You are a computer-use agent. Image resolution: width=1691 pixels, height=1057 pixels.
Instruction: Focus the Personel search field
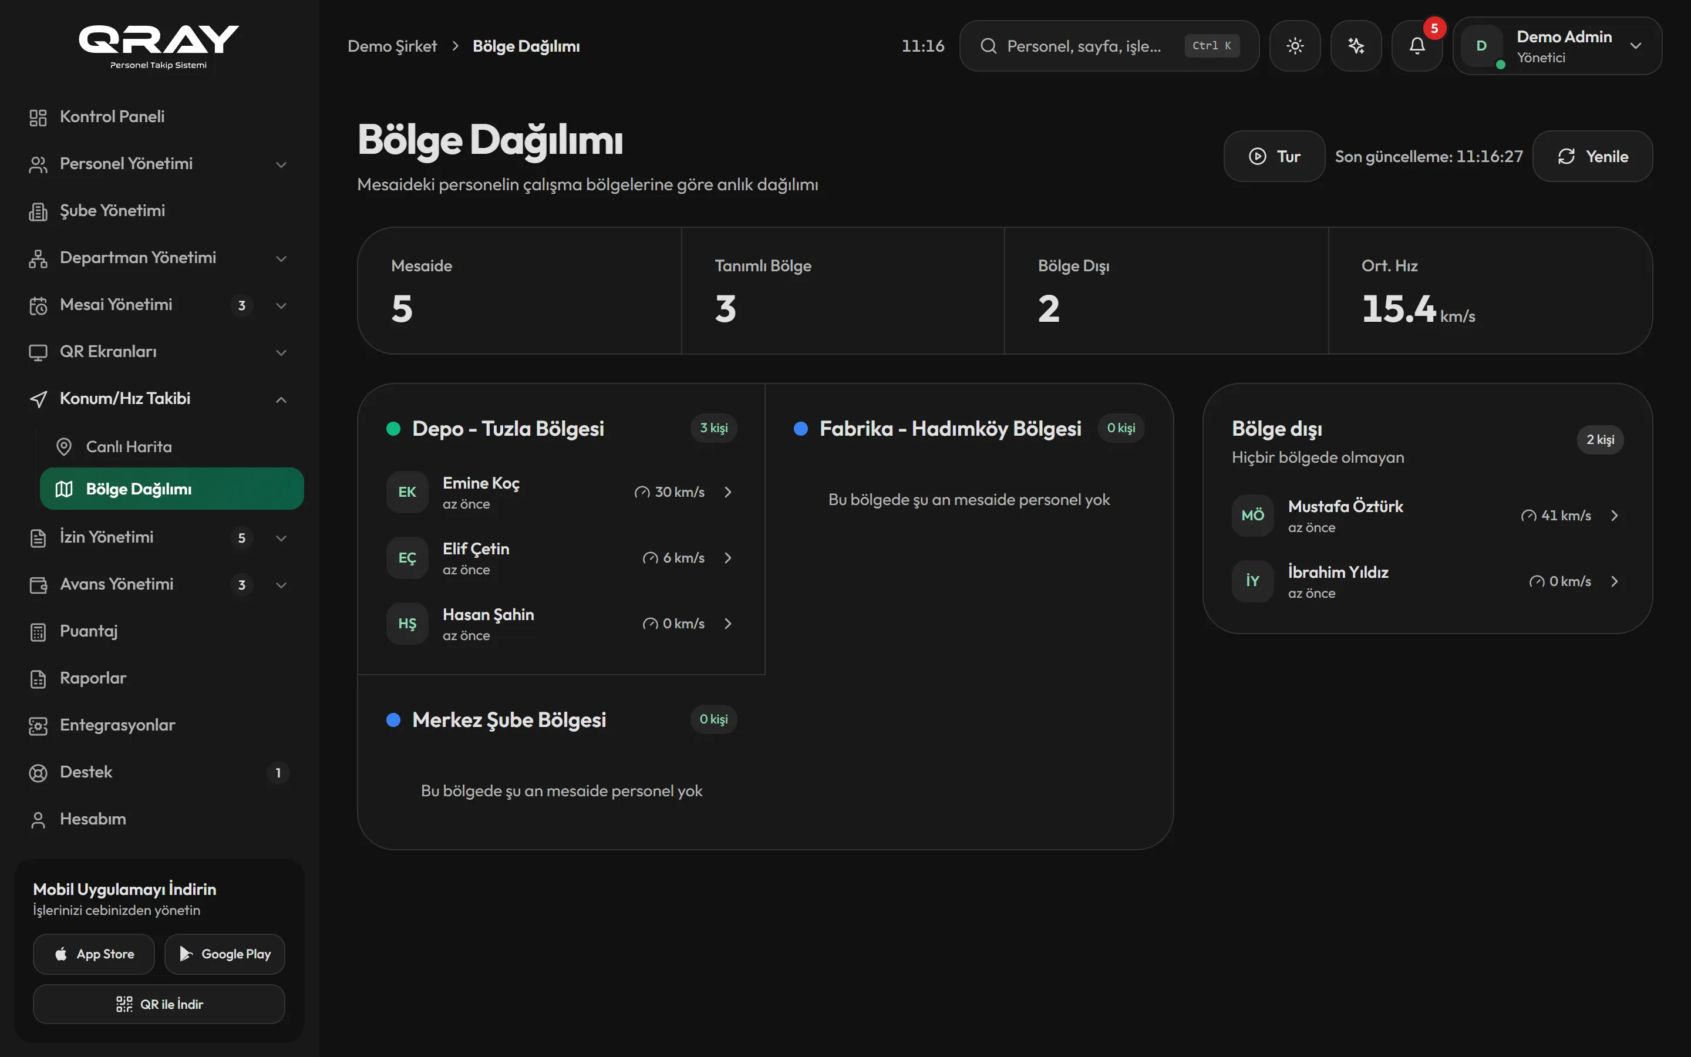1109,46
